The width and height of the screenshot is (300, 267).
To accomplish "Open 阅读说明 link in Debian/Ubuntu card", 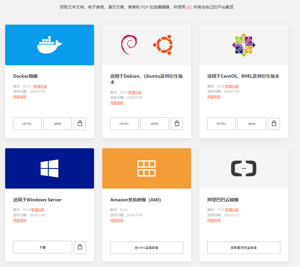I will coord(117,103).
